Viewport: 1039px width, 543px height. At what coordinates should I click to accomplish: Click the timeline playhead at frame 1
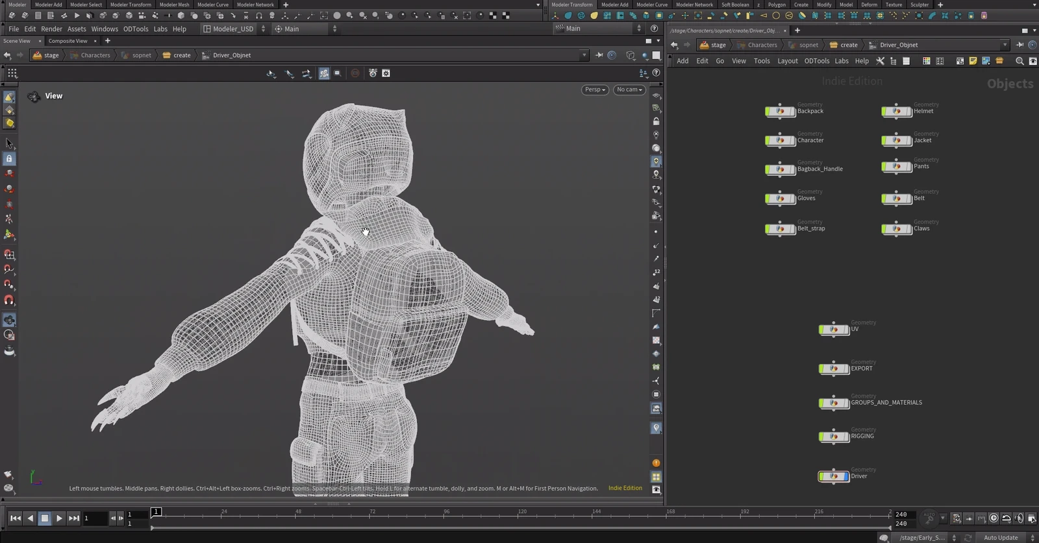pyautogui.click(x=156, y=512)
